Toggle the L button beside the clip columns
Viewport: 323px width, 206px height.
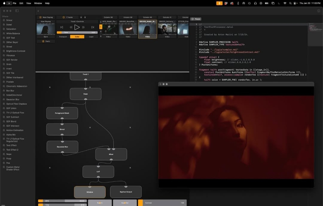tap(101, 27)
